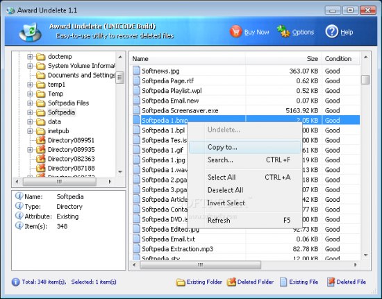Screen dimensions: 382x299
Task: Click the doctemp folder icon
Action: [x=41, y=57]
